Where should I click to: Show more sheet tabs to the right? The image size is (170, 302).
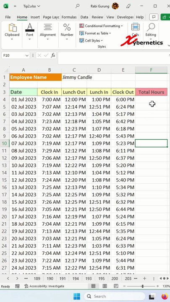pos(136,279)
